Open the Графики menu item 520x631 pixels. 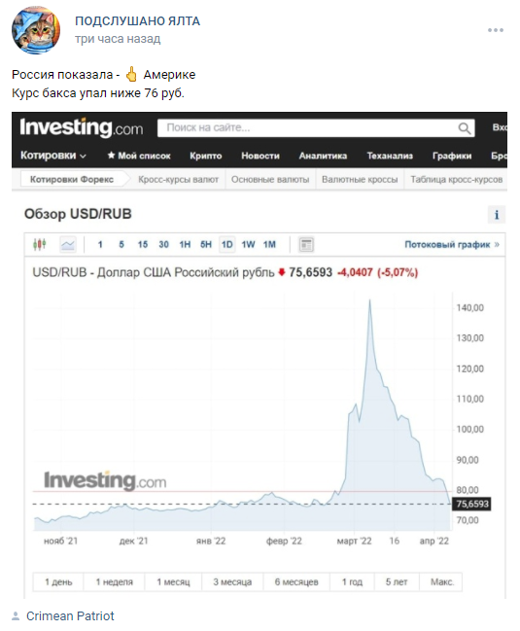pyautogui.click(x=452, y=156)
